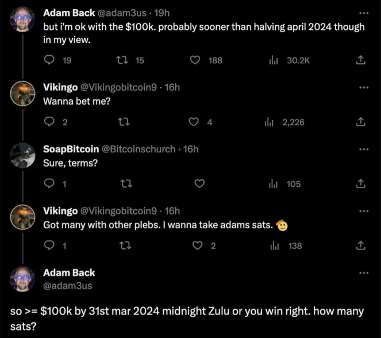Screen dimensions: 381x338
Task: Like Vikingo's "Wanna bet me?" tweet
Action: [194, 122]
